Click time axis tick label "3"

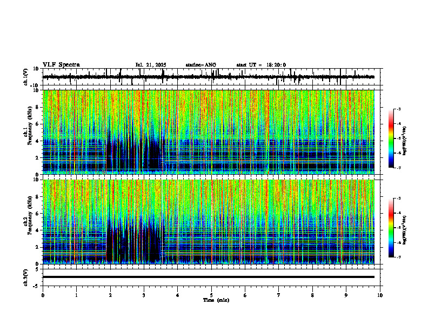[144, 295]
